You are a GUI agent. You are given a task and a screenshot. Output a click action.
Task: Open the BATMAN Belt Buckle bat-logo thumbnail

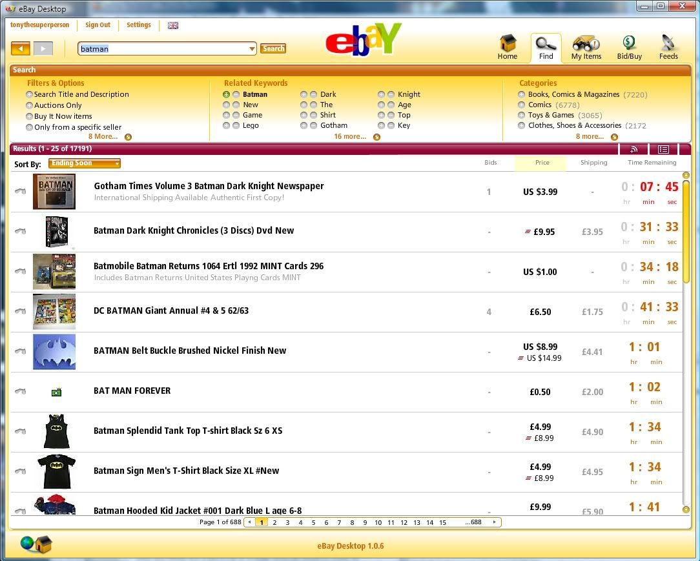tap(54, 352)
